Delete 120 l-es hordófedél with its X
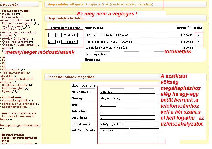 (x=198, y=35)
